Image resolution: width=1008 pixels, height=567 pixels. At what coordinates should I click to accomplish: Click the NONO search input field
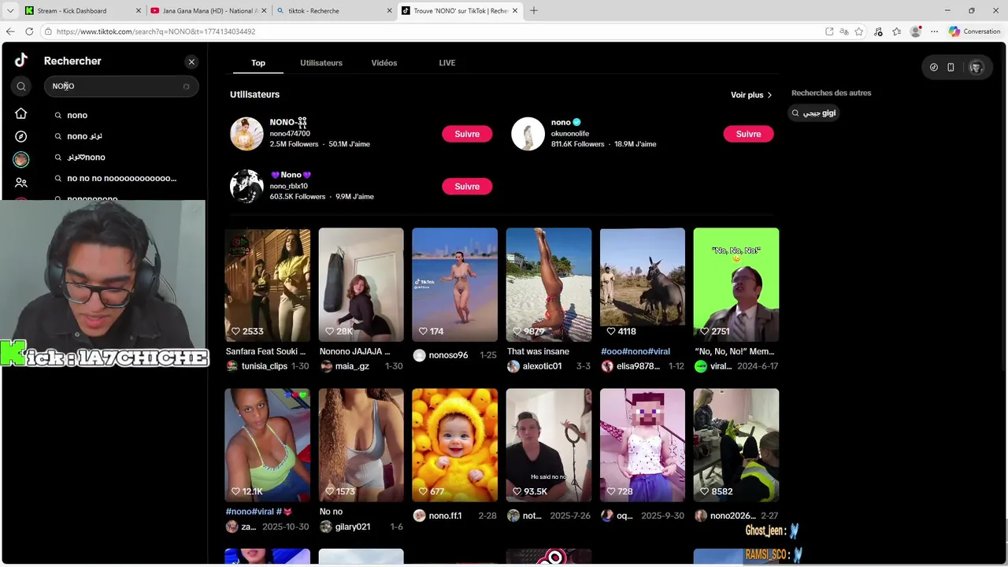pyautogui.click(x=120, y=86)
